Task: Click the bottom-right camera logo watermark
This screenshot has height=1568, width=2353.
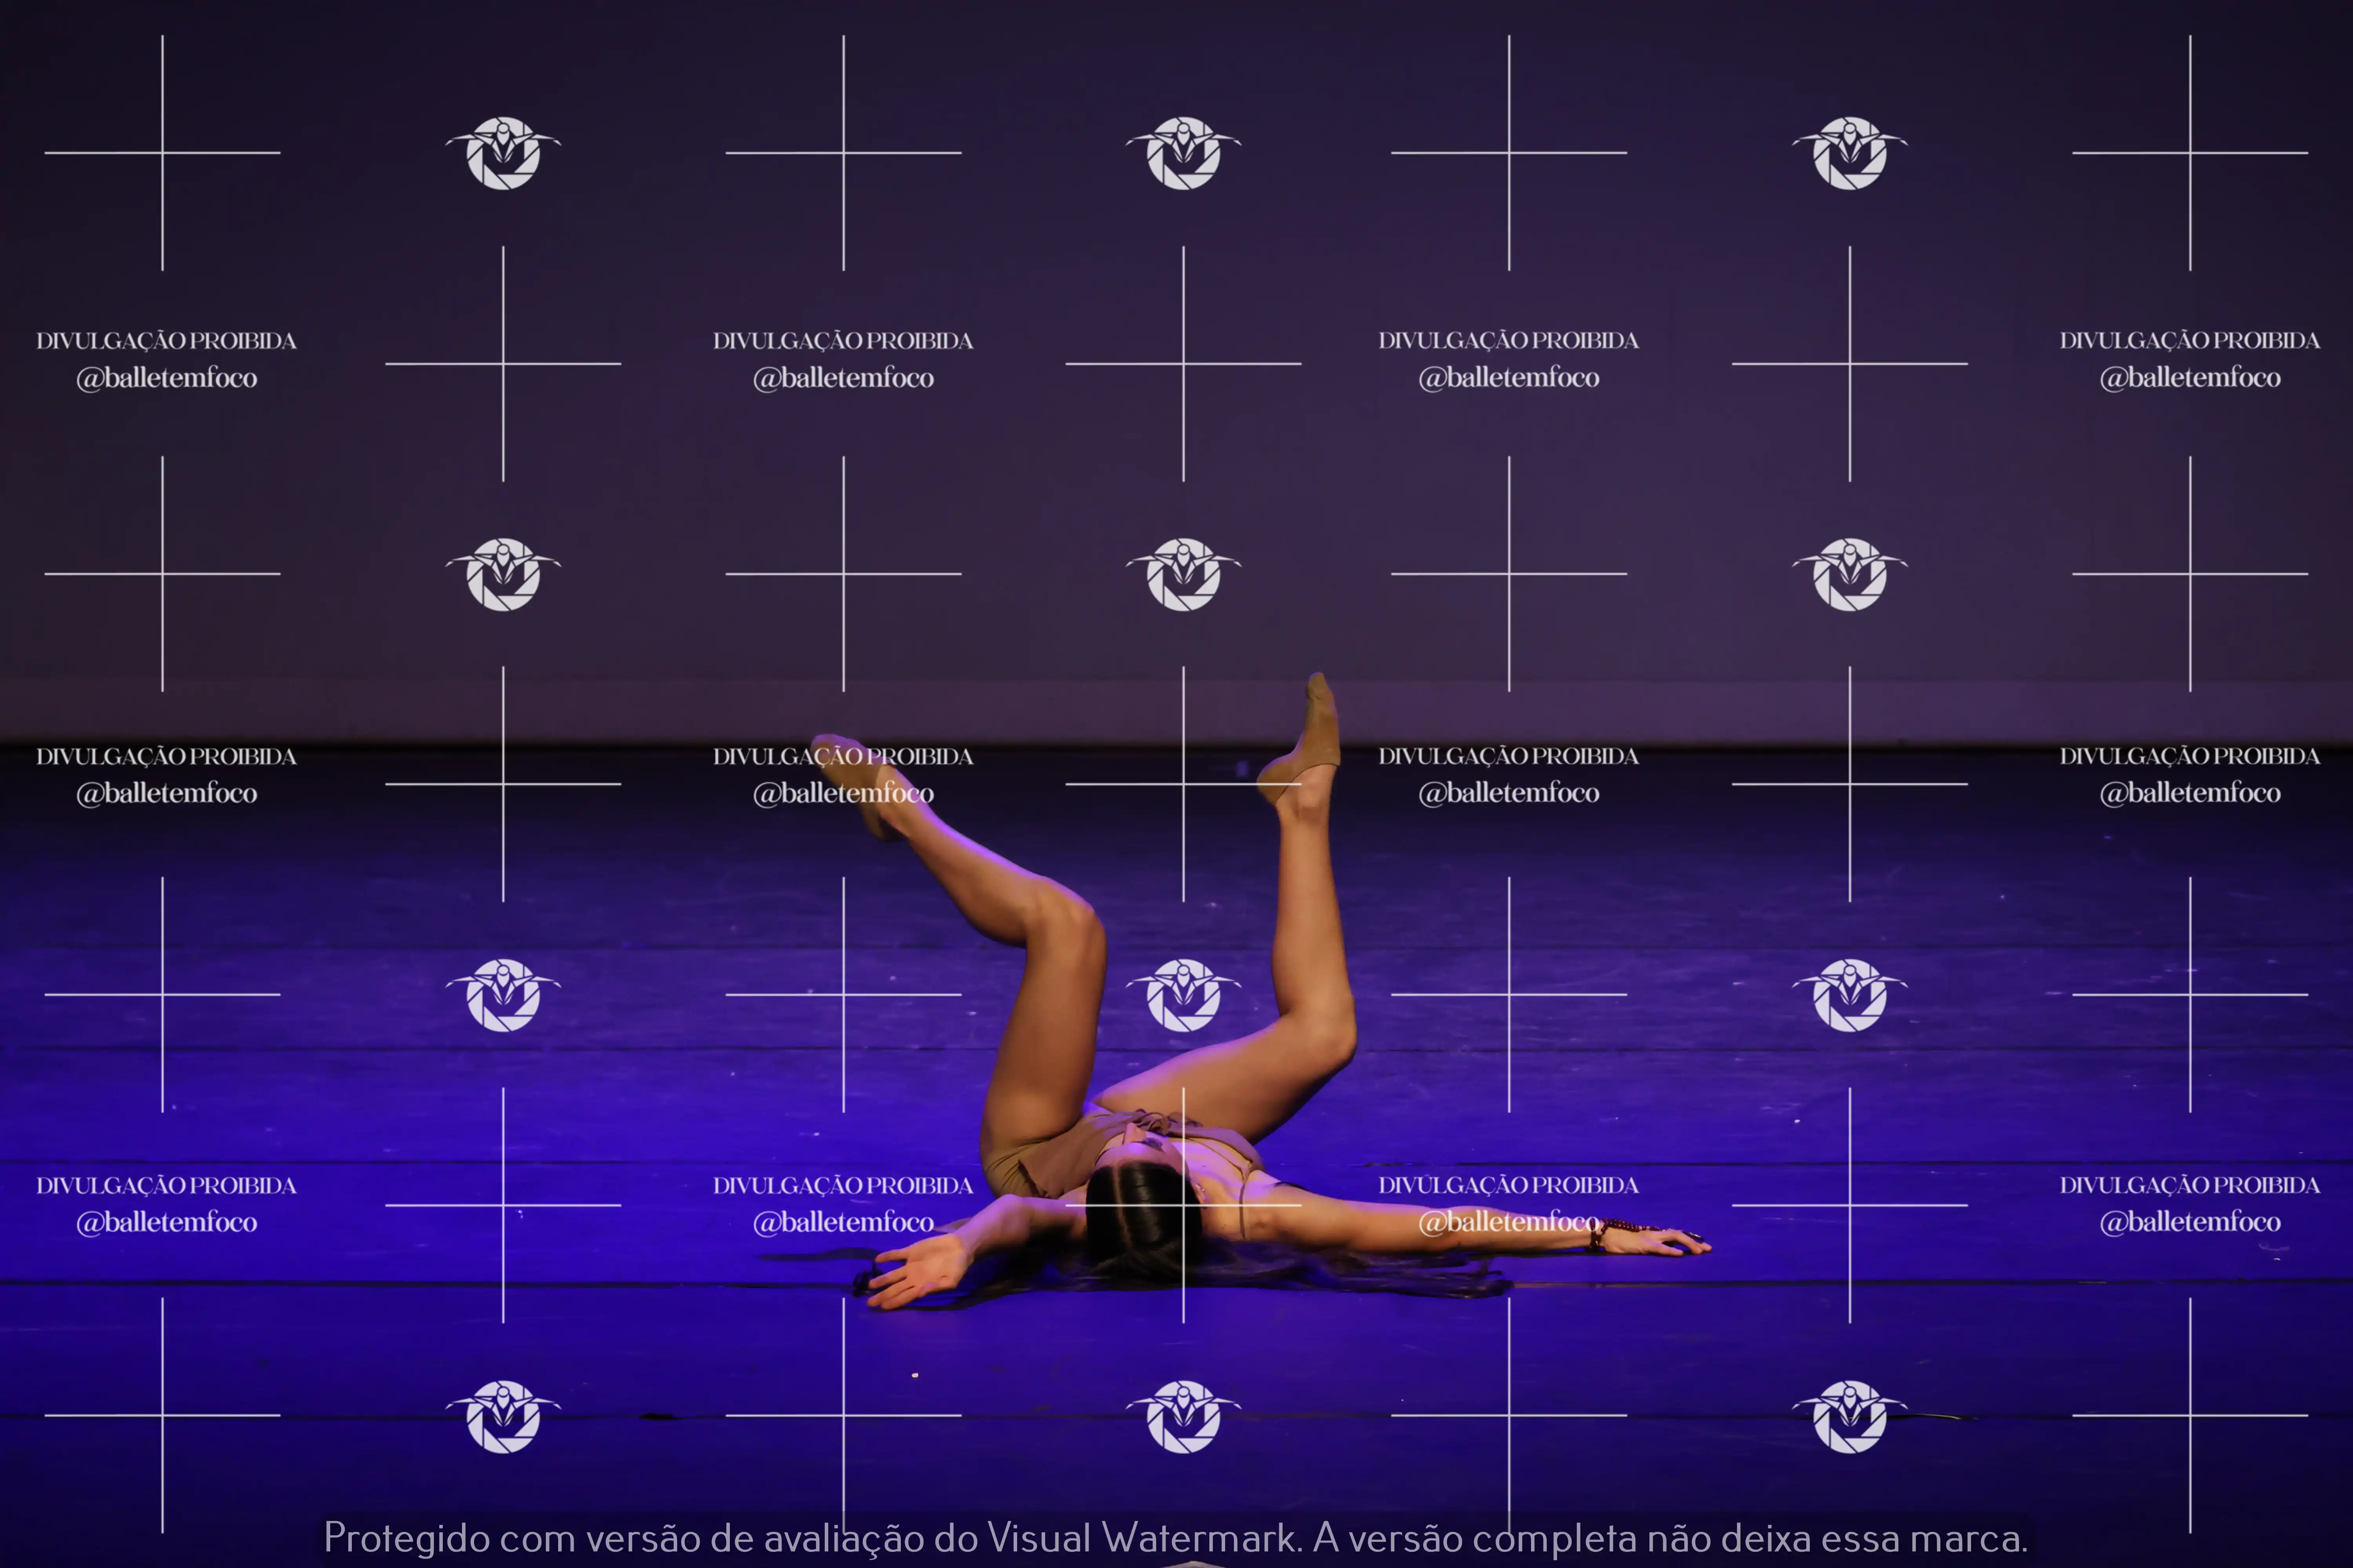Action: (1850, 1416)
